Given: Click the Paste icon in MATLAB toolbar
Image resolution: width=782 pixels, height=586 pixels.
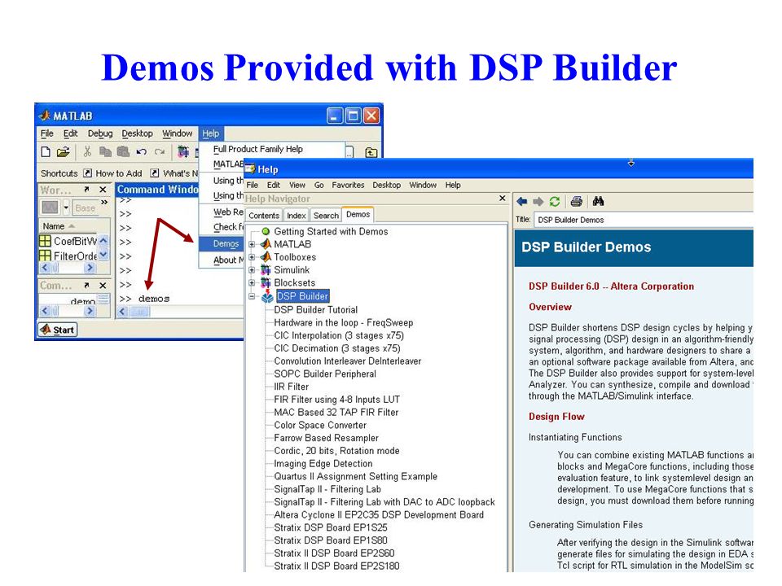Looking at the screenshot, I should tap(123, 151).
